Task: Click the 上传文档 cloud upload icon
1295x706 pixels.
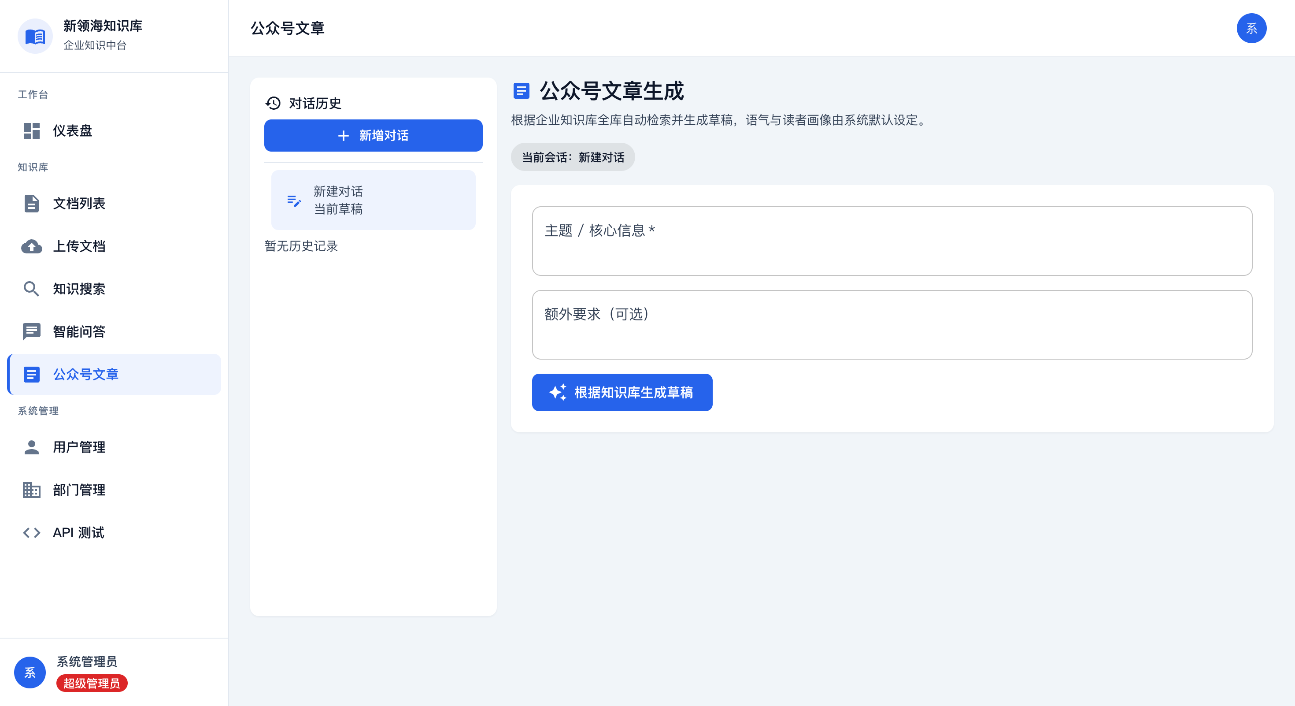Action: [32, 246]
